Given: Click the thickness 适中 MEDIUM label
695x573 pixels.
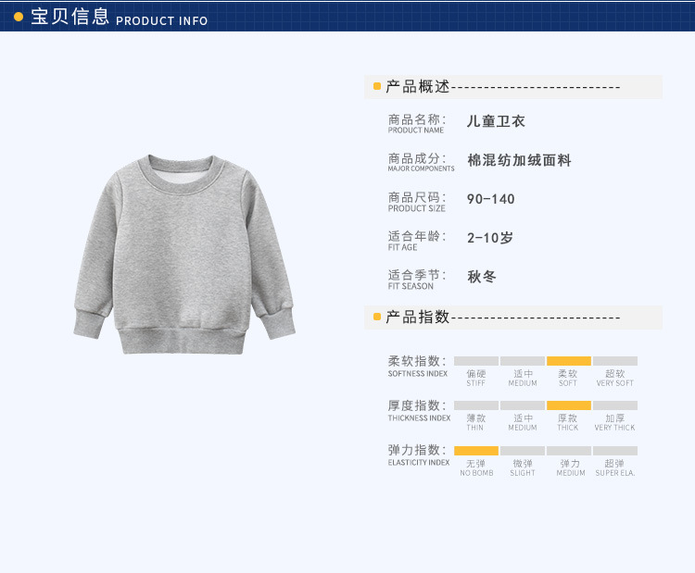Looking at the screenshot, I should click(x=523, y=422).
